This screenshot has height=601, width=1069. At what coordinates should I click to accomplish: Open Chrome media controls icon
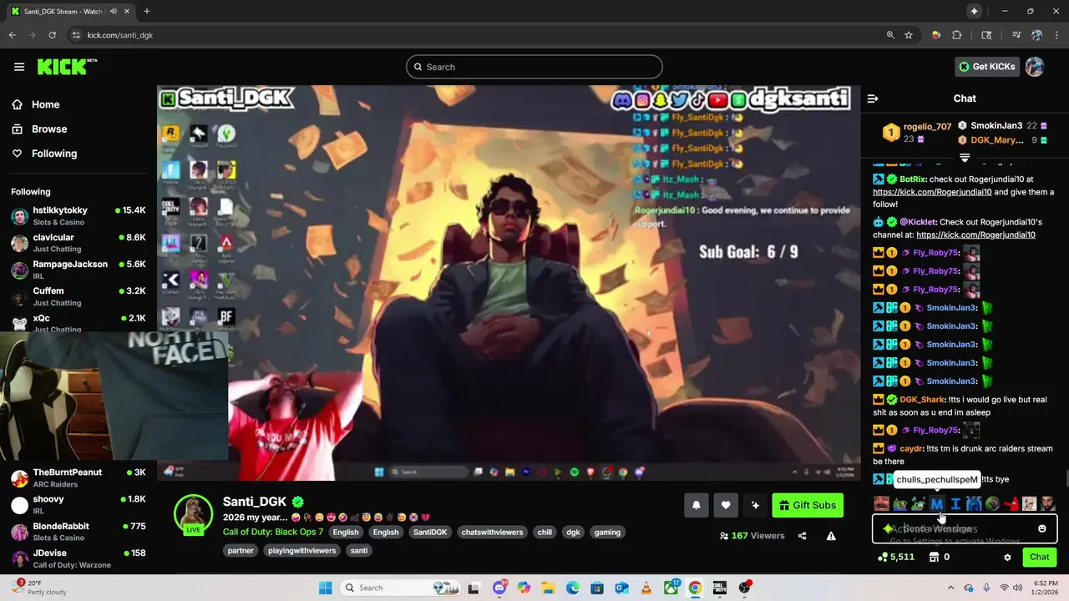pos(1016,35)
